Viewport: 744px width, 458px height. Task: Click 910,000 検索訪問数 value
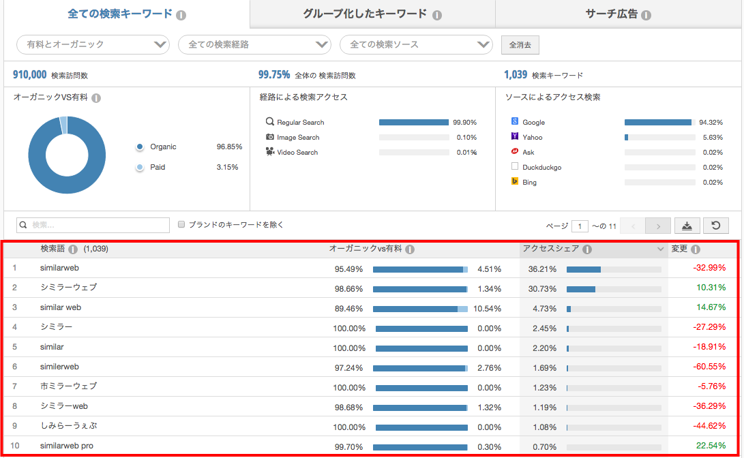pos(29,75)
